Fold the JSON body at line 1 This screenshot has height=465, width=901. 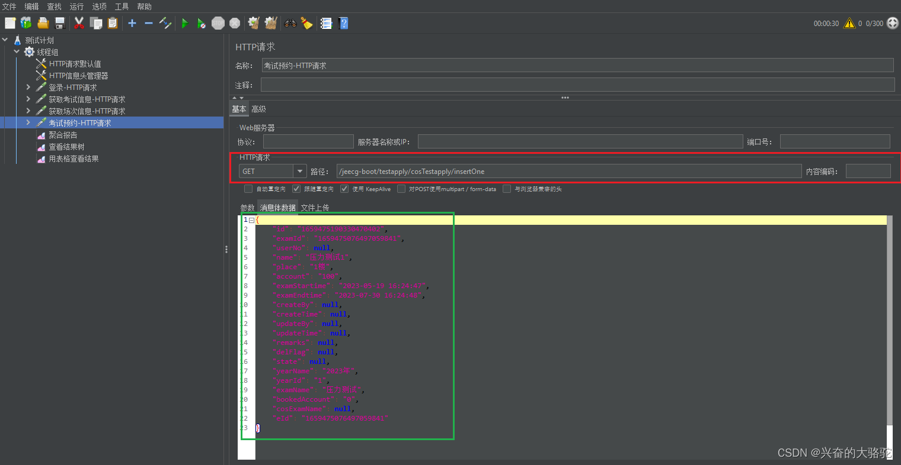[251, 220]
